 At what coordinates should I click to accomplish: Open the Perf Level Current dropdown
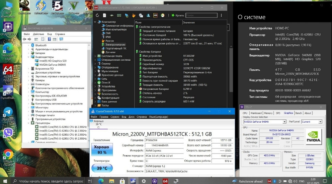click(x=311, y=122)
